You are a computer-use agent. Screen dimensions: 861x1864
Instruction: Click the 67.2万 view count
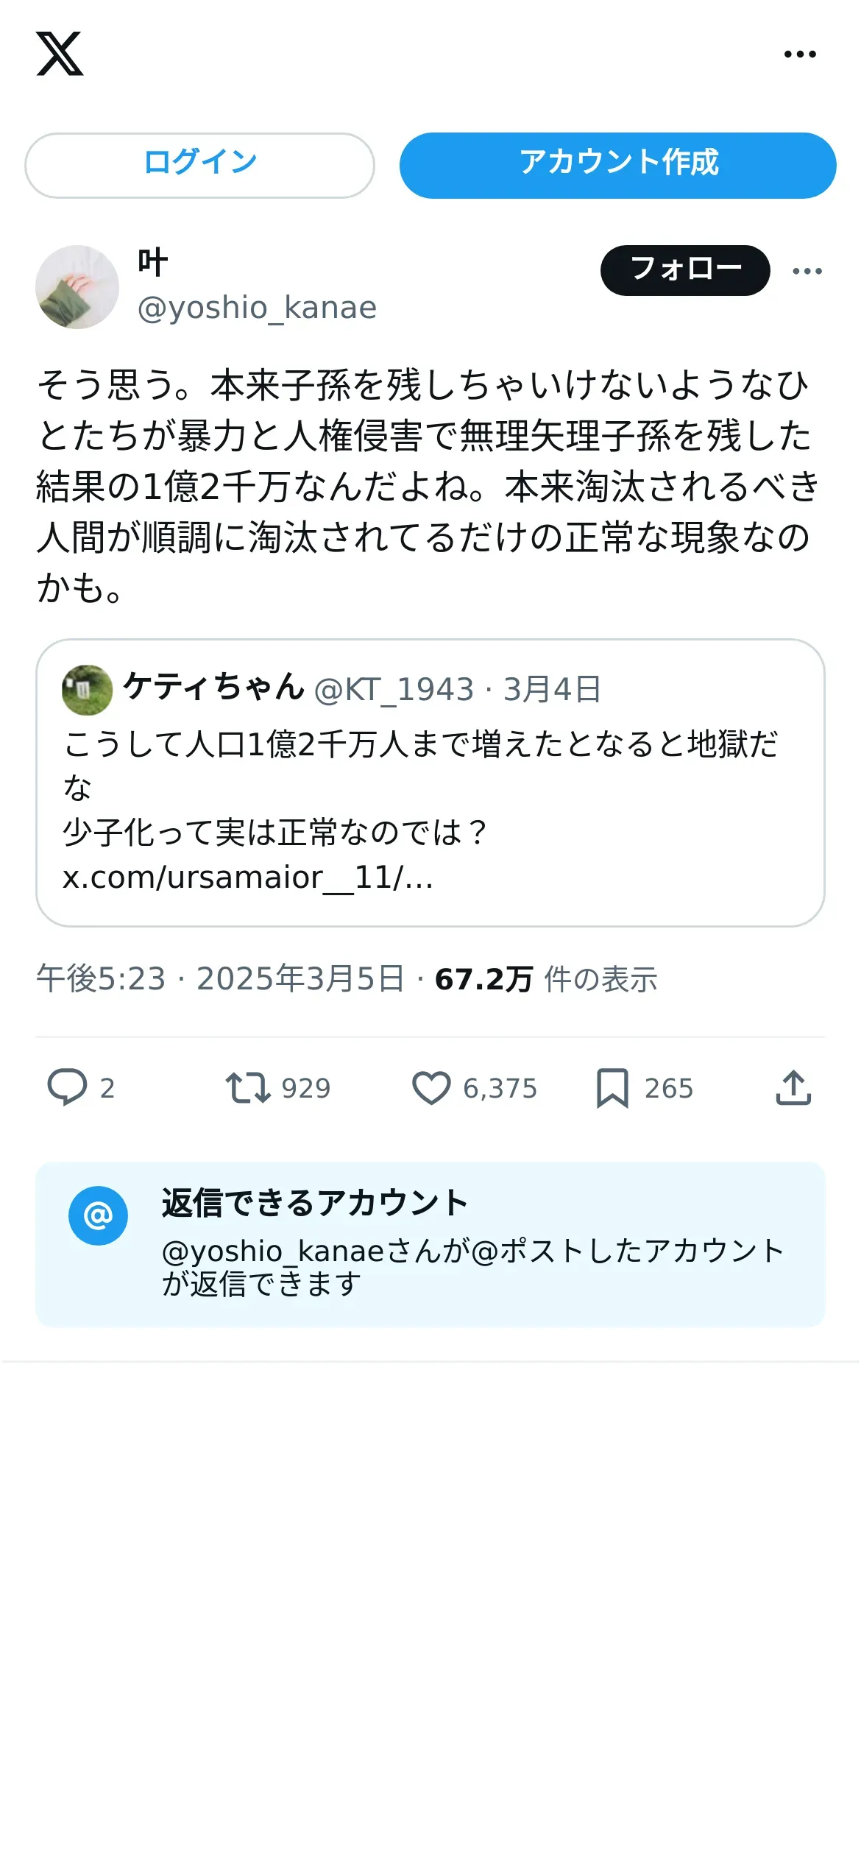click(483, 979)
